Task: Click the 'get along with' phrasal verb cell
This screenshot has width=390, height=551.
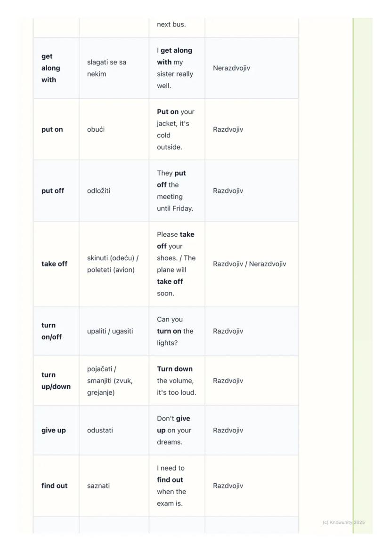Action: 51,68
